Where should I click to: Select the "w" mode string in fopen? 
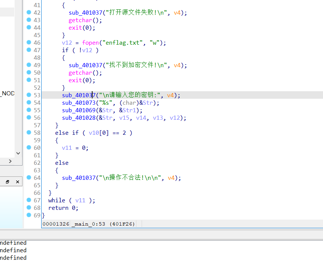click(154, 43)
